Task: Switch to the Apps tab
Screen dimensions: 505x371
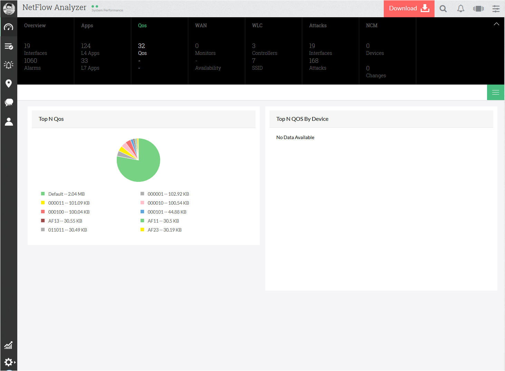Action: pos(87,26)
